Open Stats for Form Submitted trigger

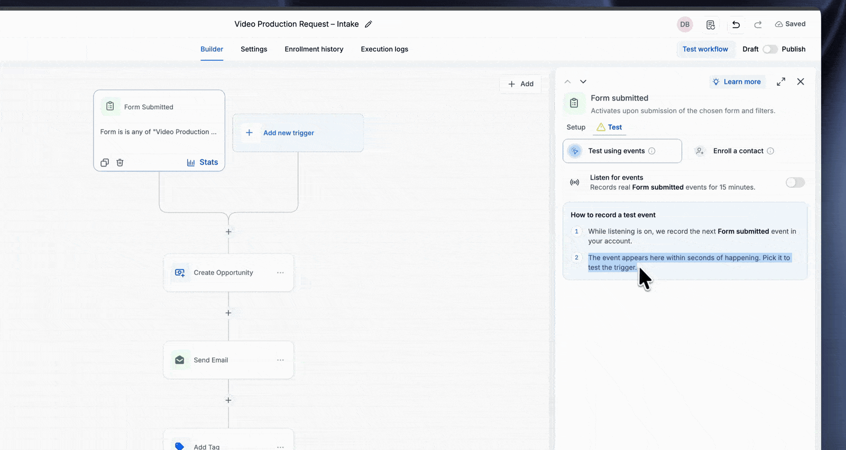click(x=203, y=162)
